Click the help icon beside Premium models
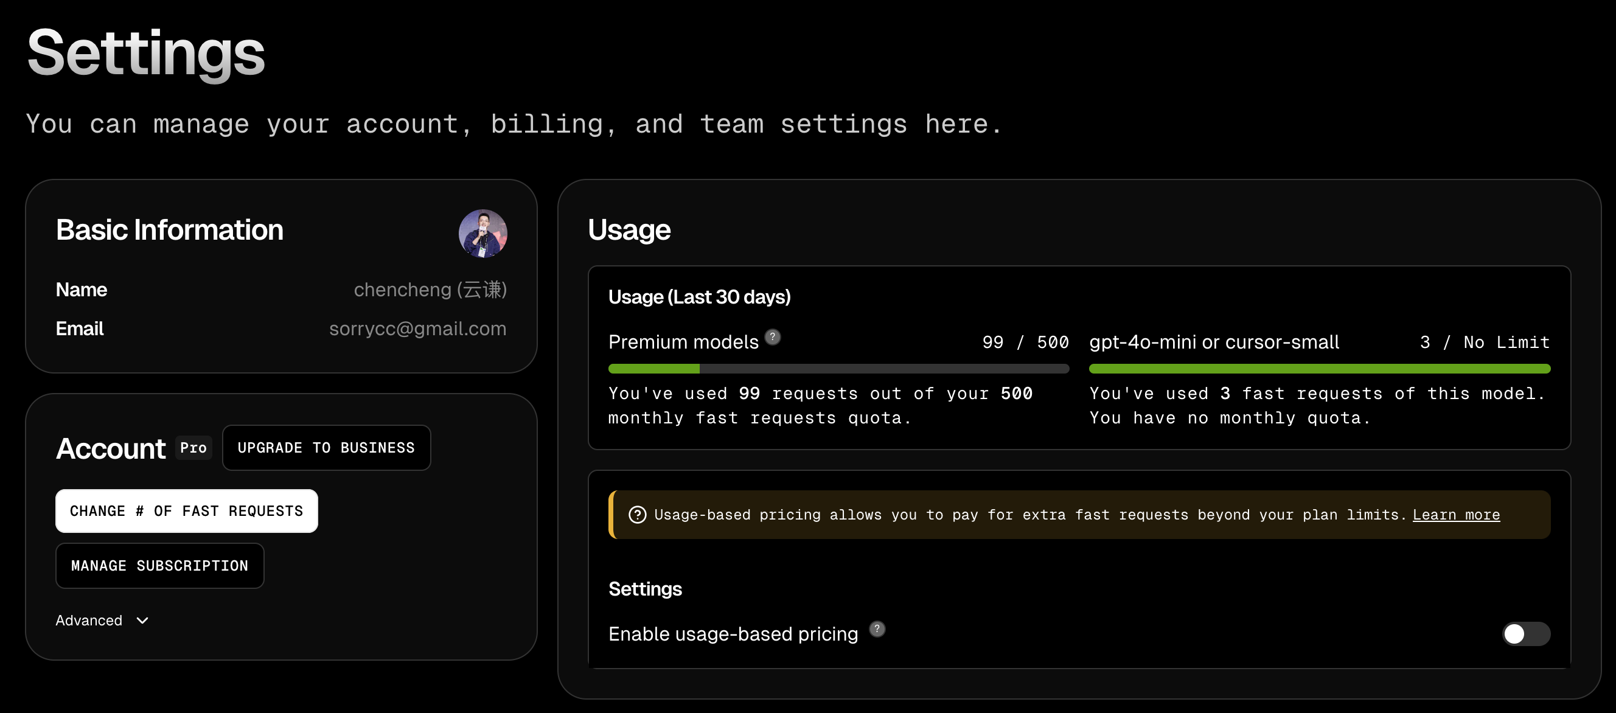This screenshot has width=1616, height=713. tap(773, 337)
